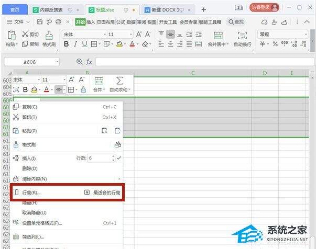Screen dimensions: 316x249
Task: Open the Name Box A606 dropdown
Action: [58, 62]
